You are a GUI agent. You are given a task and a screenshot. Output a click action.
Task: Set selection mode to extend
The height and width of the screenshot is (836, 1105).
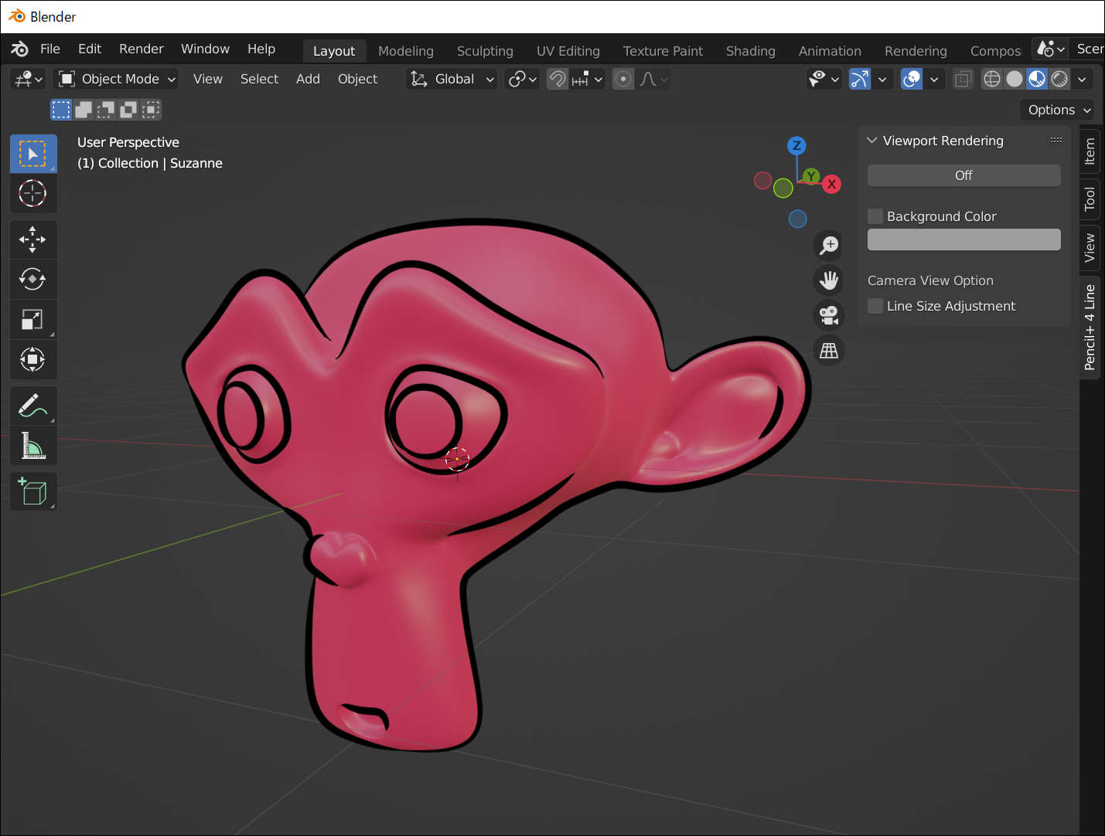coord(84,110)
